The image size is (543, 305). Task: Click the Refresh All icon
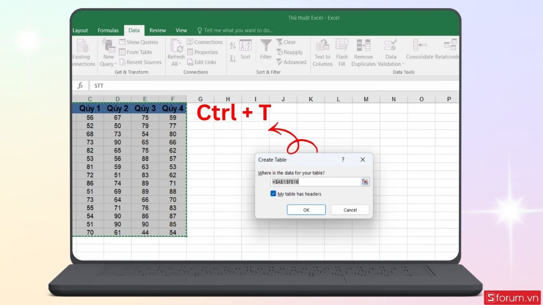[176, 46]
